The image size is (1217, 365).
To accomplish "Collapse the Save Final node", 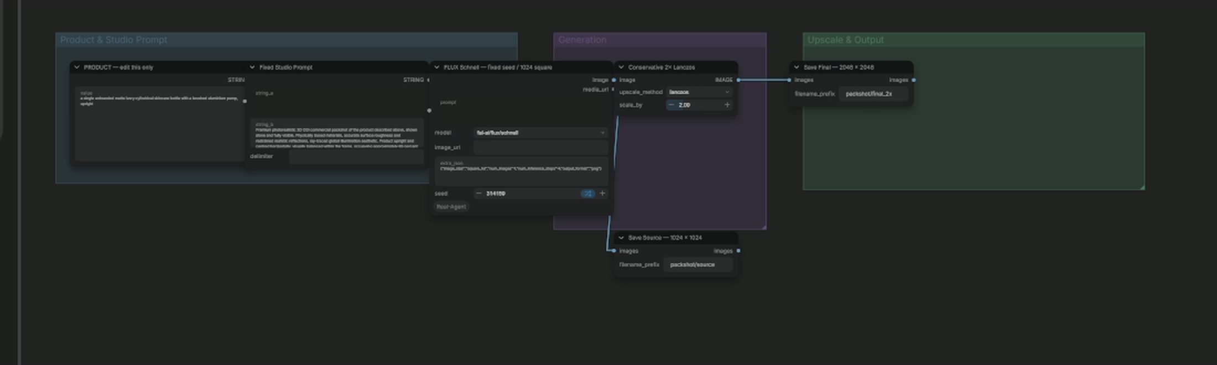I will tap(797, 67).
